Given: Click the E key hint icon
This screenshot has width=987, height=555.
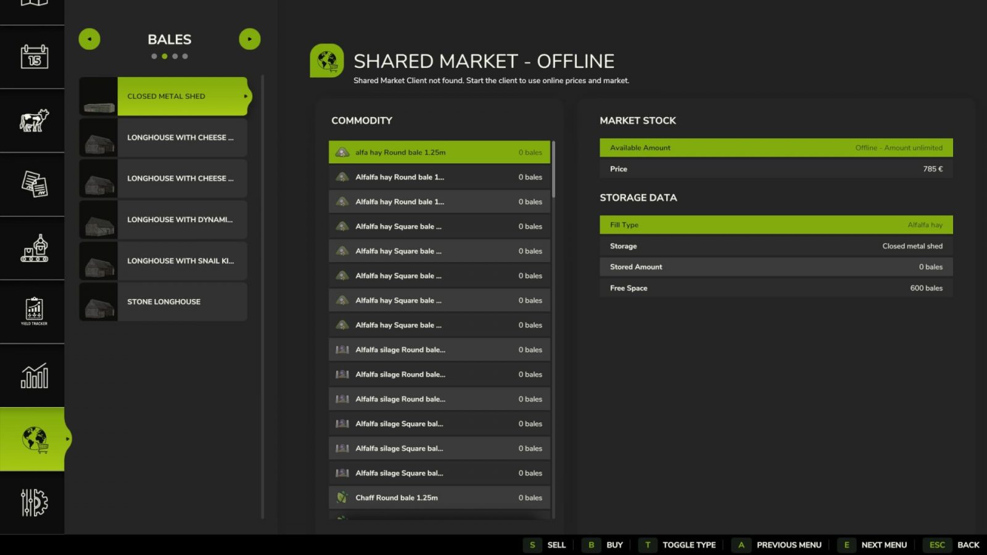Looking at the screenshot, I should pyautogui.click(x=846, y=545).
